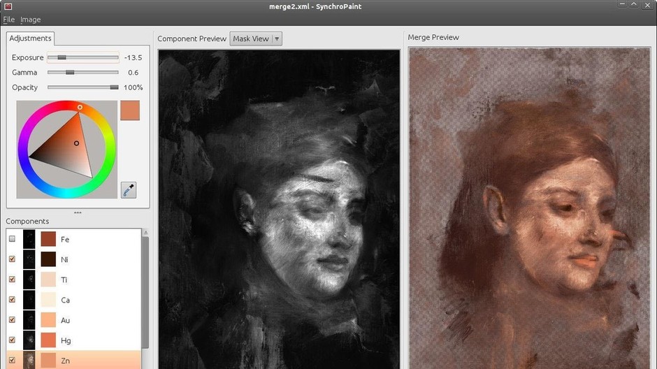Viewport: 657px width, 369px height.
Task: Select the Au component row label
Action: tap(66, 320)
